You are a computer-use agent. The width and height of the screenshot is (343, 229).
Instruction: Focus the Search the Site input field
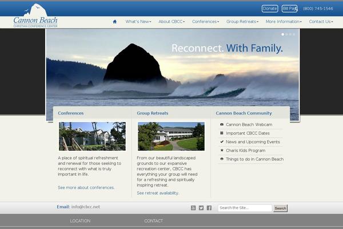[x=245, y=208]
